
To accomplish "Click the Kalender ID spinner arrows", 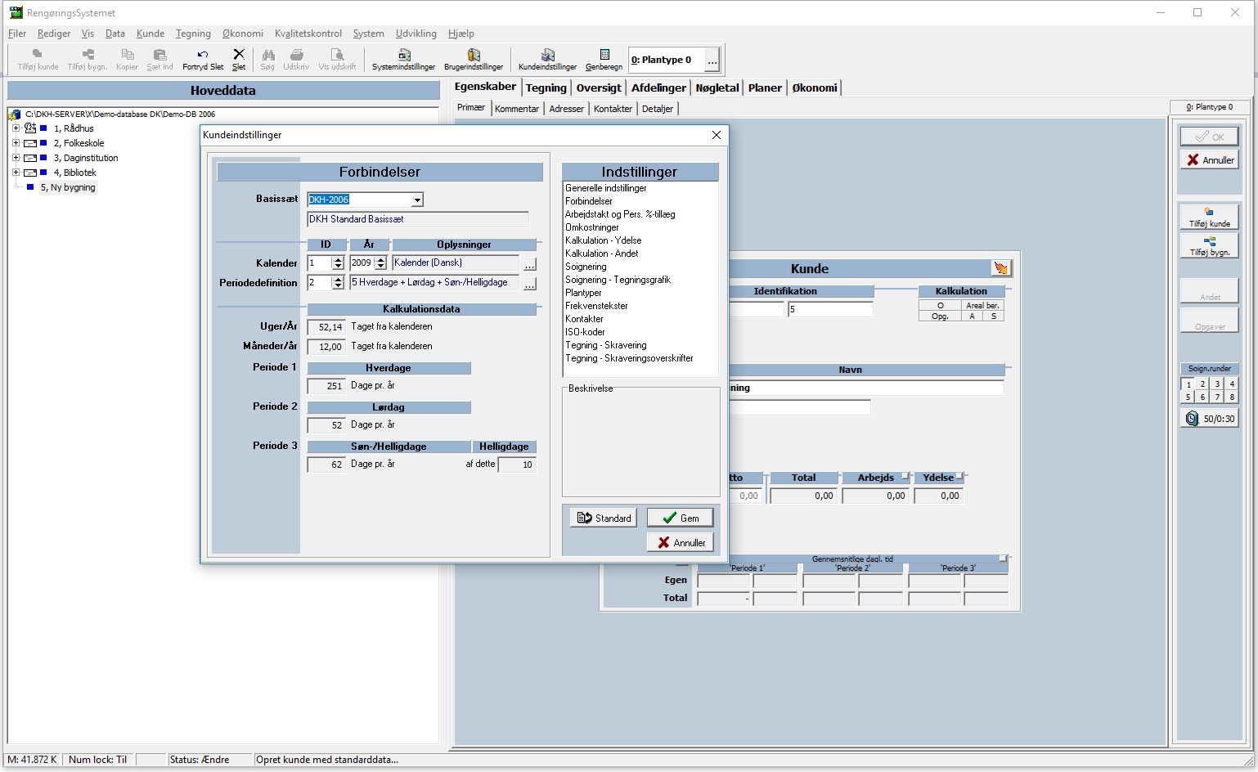I will click(x=338, y=263).
